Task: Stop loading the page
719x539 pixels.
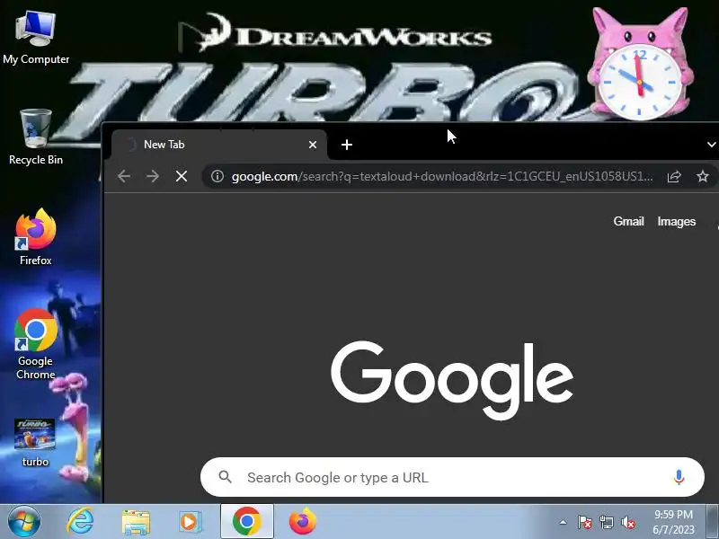Action: pyautogui.click(x=182, y=176)
